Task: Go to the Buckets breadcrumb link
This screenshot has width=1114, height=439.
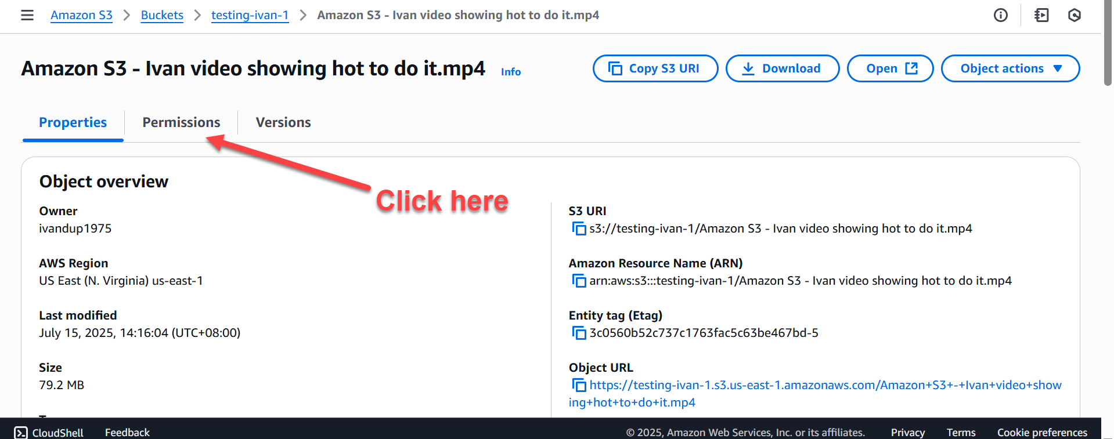Action: pos(162,15)
